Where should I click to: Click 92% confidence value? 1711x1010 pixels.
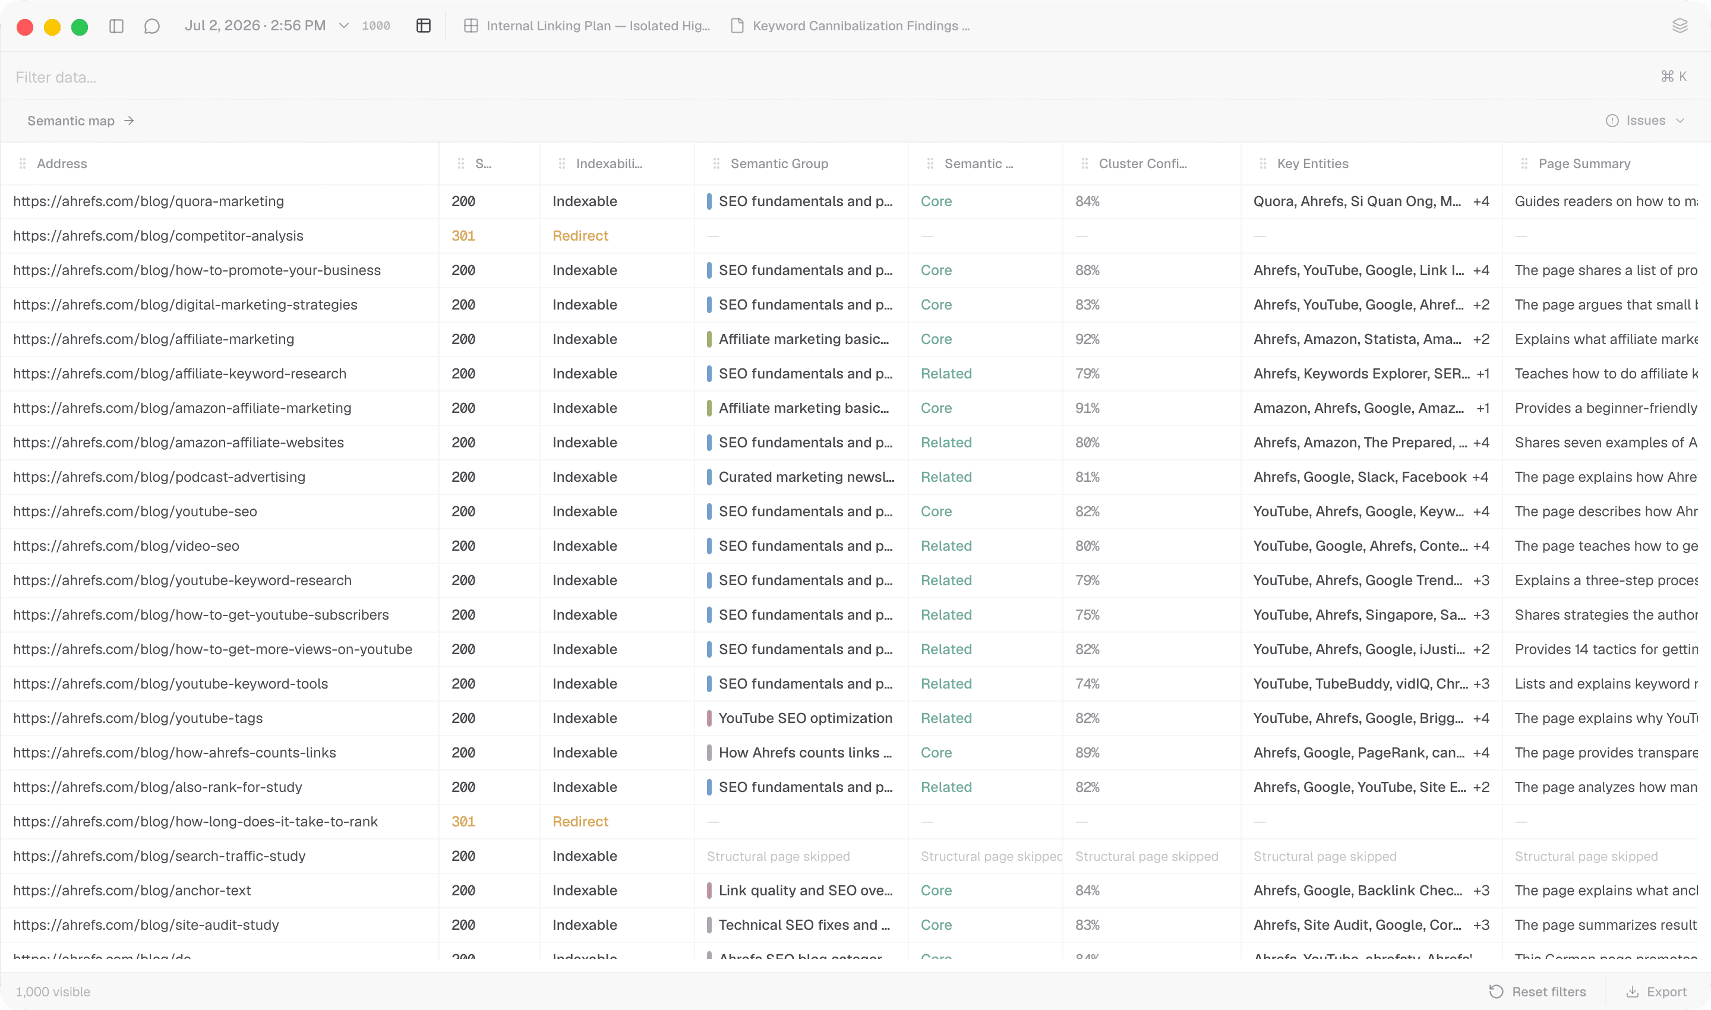click(x=1087, y=339)
